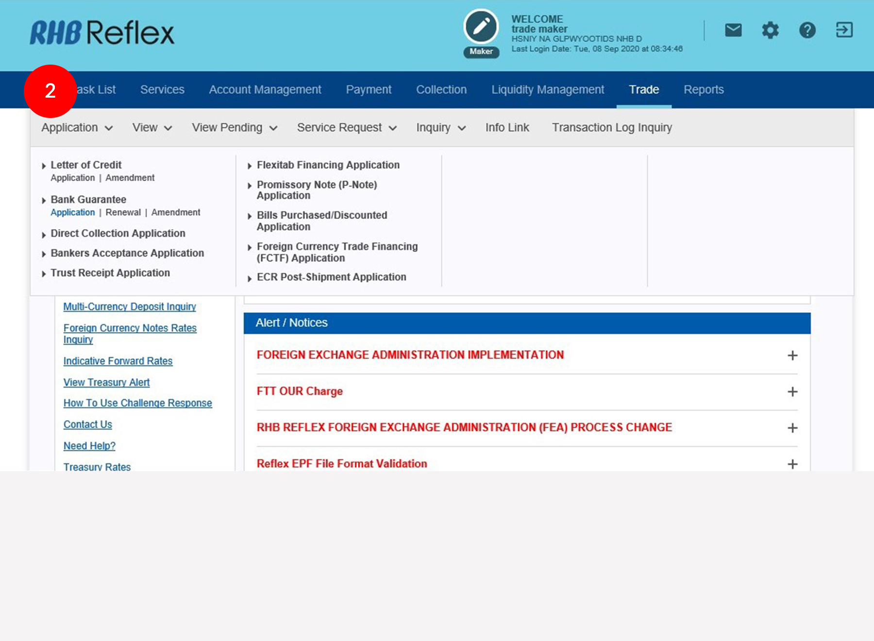874x641 pixels.
Task: Open the Application dropdown menu
Action: click(x=77, y=128)
